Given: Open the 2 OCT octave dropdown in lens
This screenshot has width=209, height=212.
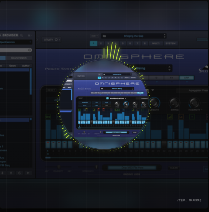Looking at the screenshot, I should coord(97,106).
